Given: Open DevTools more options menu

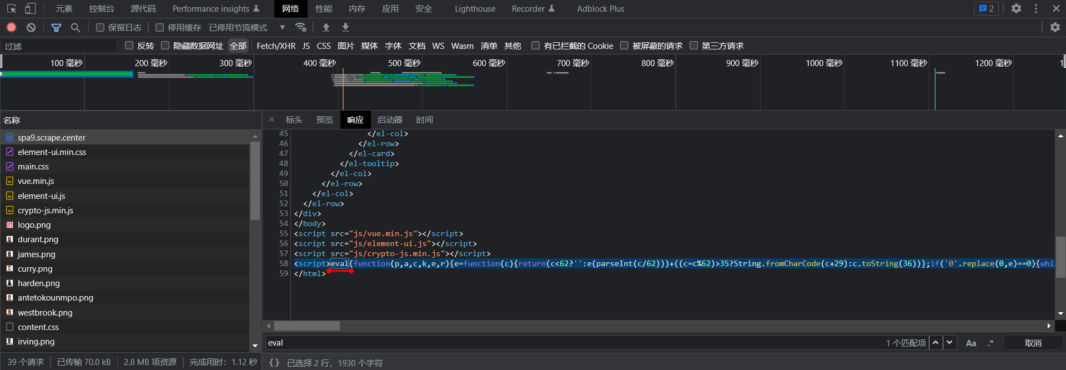Looking at the screenshot, I should (1036, 8).
